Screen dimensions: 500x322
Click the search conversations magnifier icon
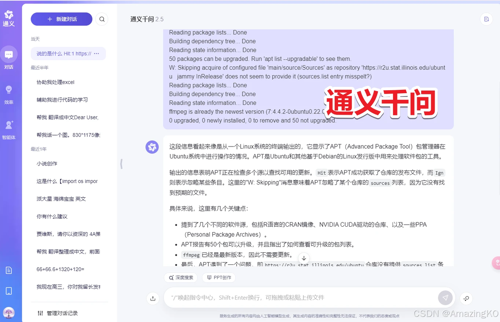102,19
